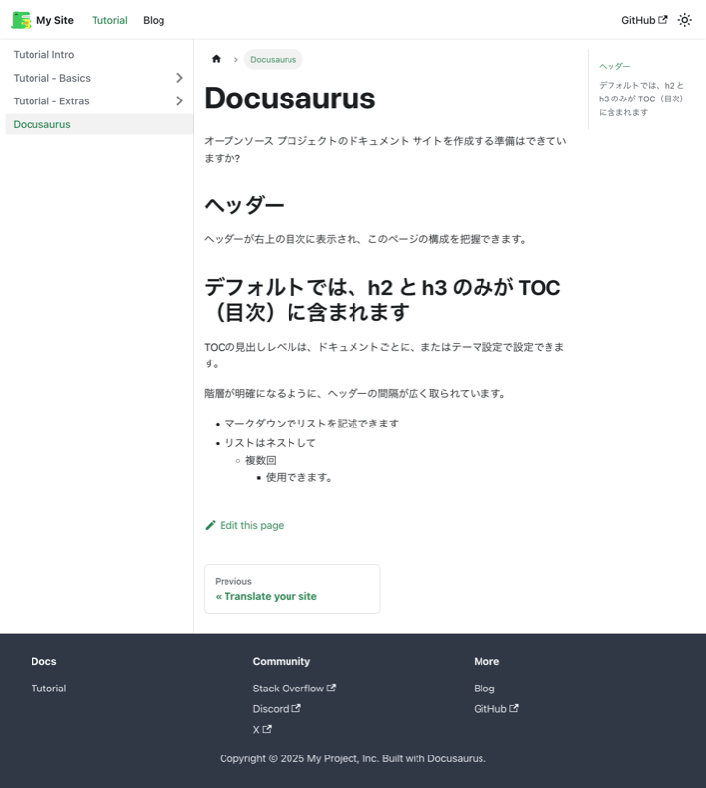Select Tutorial Intro in the sidebar

99,55
